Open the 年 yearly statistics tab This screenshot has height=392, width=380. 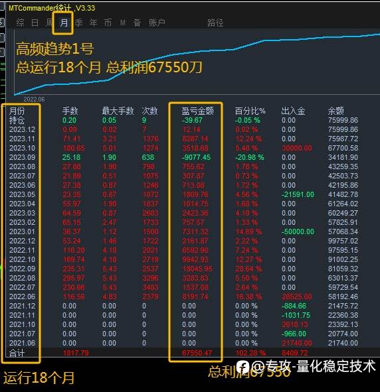click(94, 23)
